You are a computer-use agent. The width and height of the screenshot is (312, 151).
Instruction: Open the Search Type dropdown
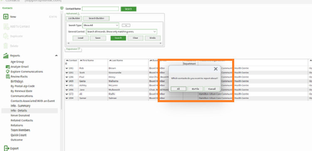tap(117, 25)
